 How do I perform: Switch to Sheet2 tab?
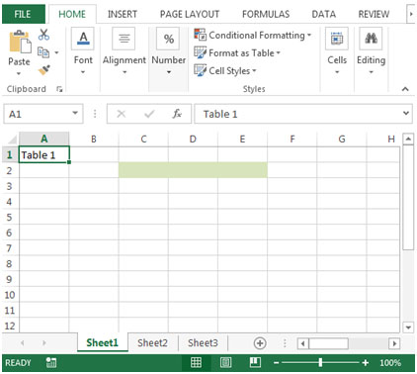[152, 343]
